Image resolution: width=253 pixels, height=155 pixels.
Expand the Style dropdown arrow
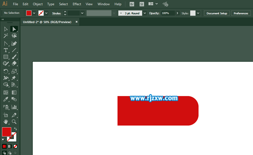tap(198, 13)
